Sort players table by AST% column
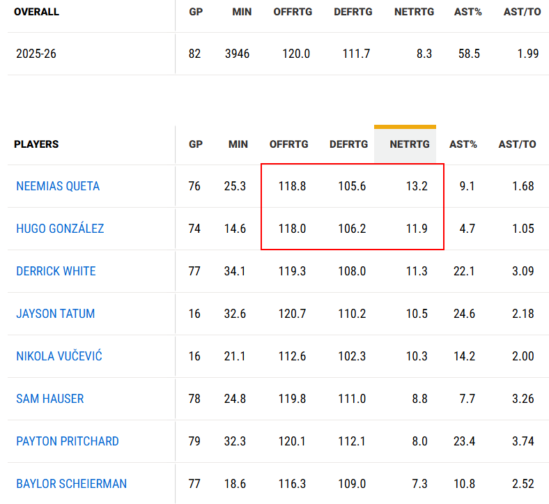 click(463, 144)
